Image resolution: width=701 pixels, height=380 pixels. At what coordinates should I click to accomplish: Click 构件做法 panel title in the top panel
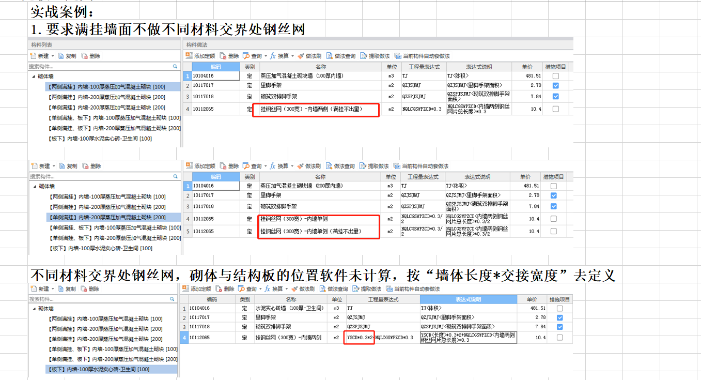click(196, 45)
